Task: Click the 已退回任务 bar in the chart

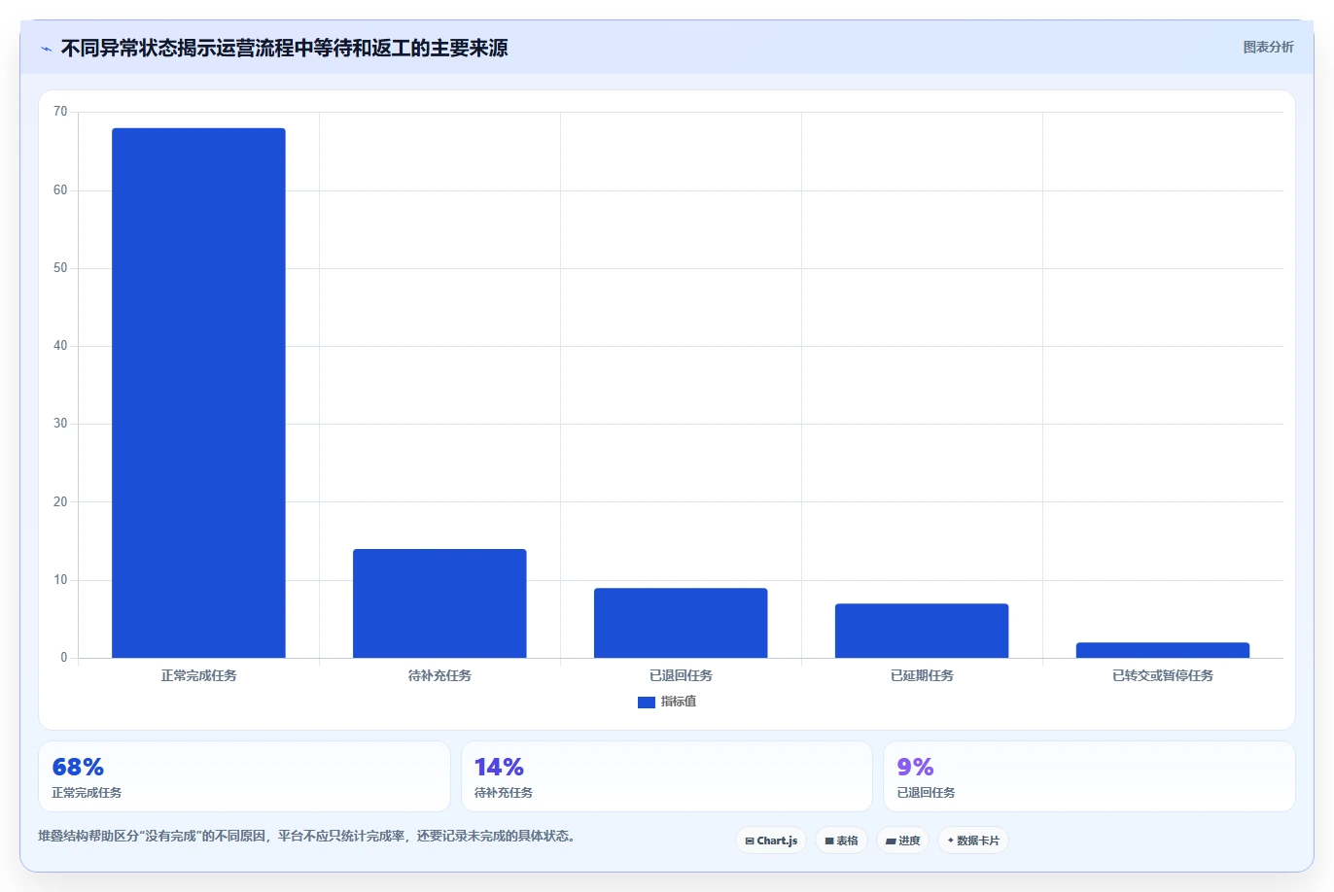Action: point(681,623)
